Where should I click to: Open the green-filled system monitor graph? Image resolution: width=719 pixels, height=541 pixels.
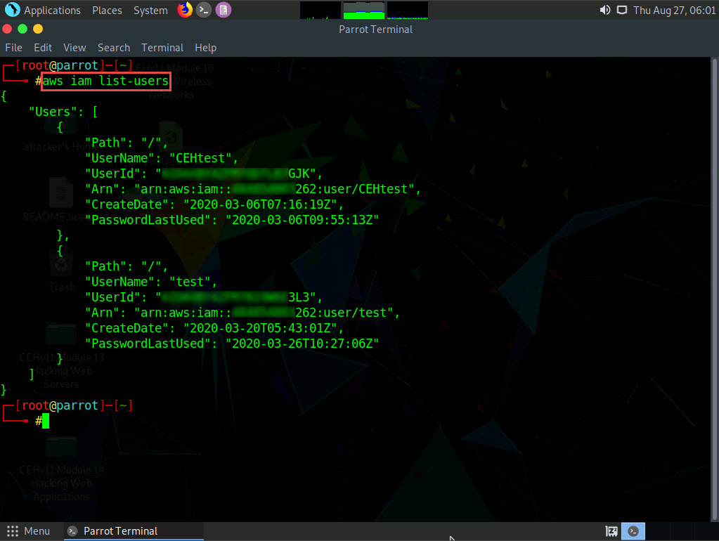[363, 10]
